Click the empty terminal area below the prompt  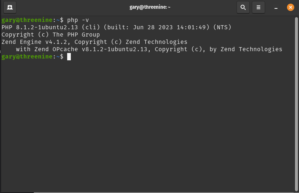coord(148,124)
